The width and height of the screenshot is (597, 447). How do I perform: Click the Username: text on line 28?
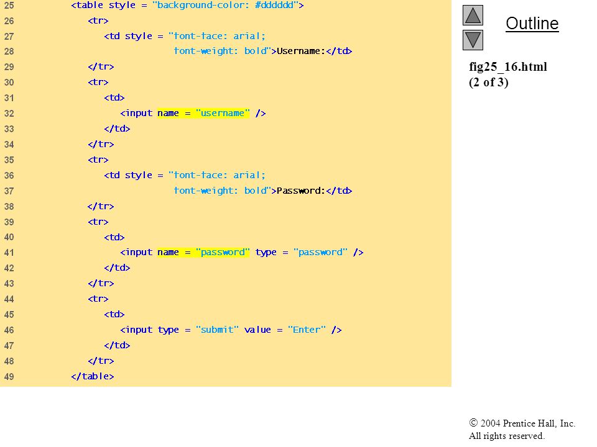301,51
